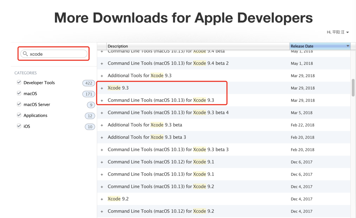Uncheck the Applications category checkbox
356x218 pixels.
19,115
